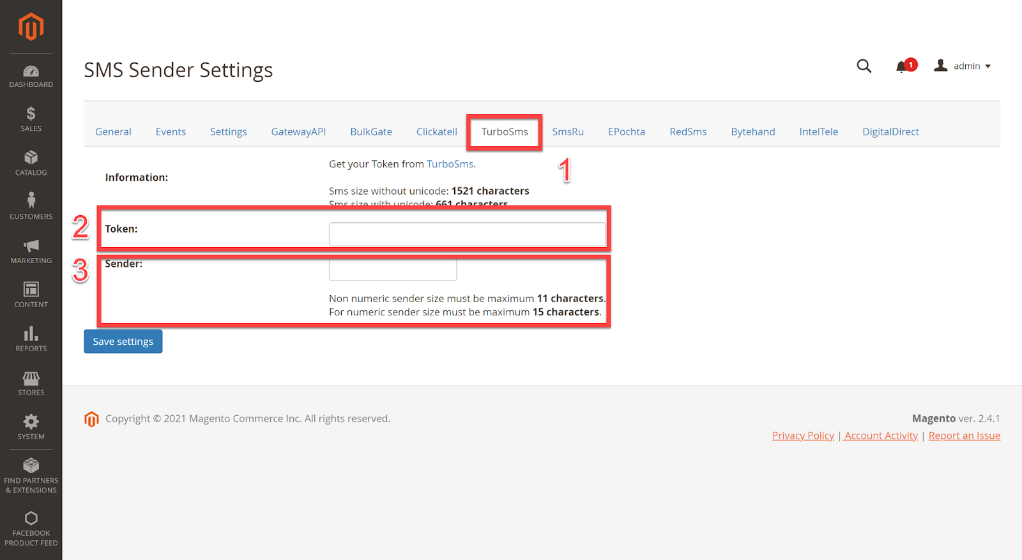1022x560 pixels.
Task: Switch to the EPochta tab
Action: [627, 132]
